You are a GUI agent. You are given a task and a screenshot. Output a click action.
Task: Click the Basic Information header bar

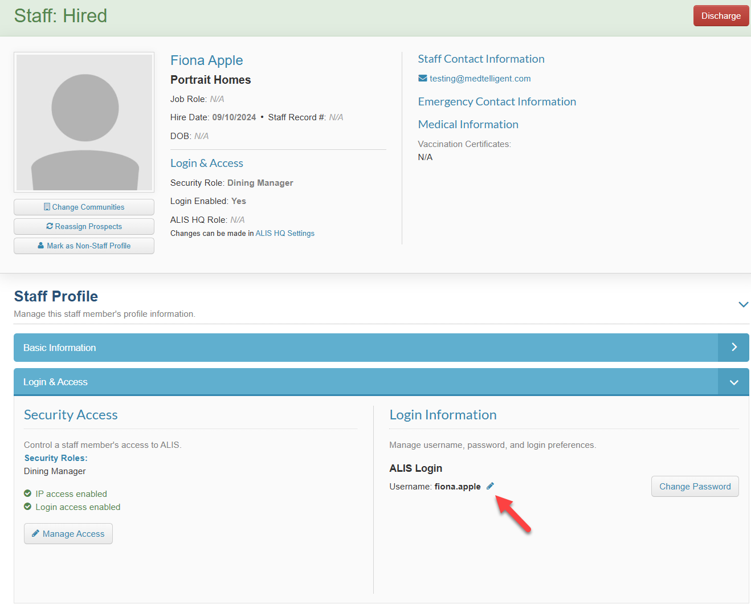click(381, 348)
